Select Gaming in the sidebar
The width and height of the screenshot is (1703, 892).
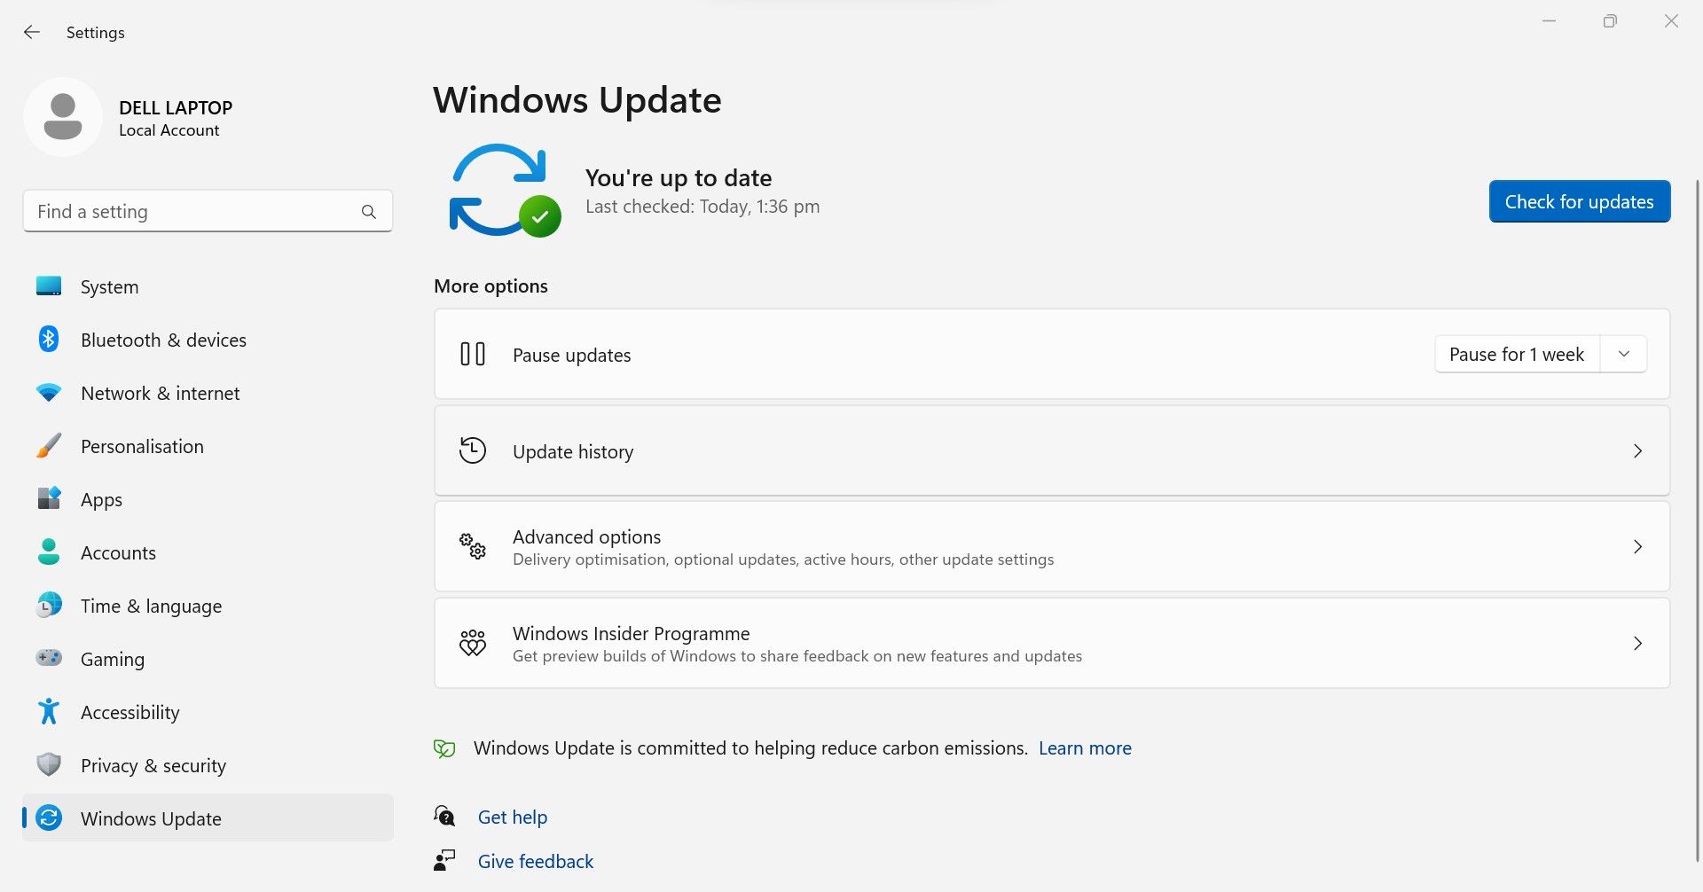point(208,659)
